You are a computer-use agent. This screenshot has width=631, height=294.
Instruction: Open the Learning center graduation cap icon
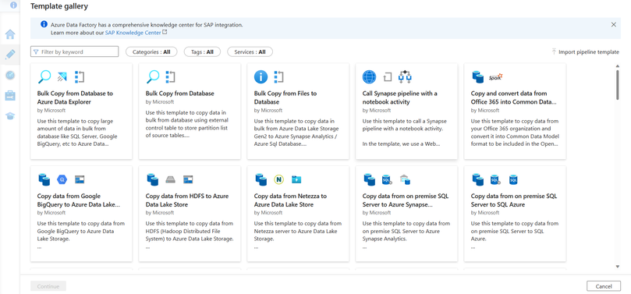[x=10, y=116]
